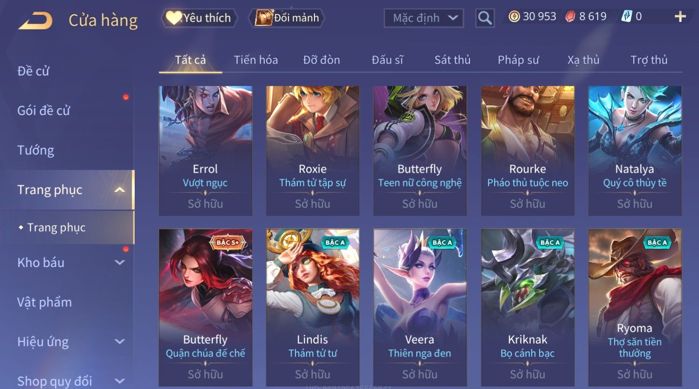Select the Pháp sư tab
This screenshot has height=389, width=699.
coord(518,60)
